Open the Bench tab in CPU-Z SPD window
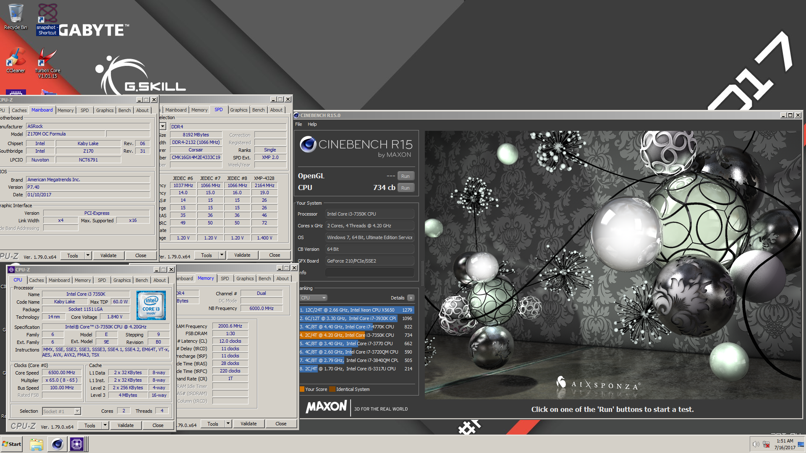 259,110
